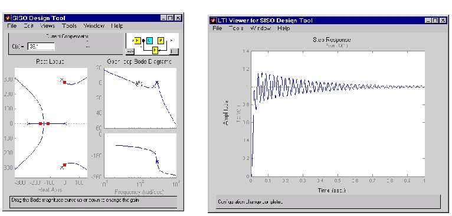Click the Time (sec) axis label
This screenshot has height=216, width=452.
tap(332, 191)
